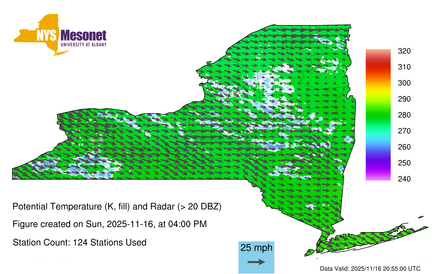Select the UNIVERSITY AT ALBANY text
Screen dimensions: 439x274
83,45
